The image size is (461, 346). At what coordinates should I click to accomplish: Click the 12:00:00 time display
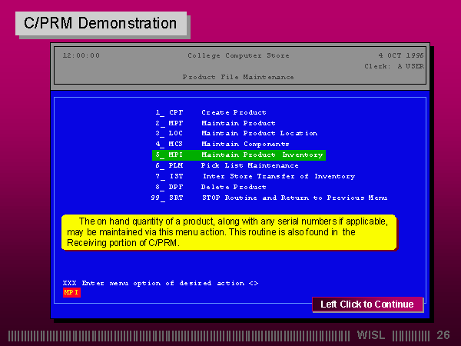[81, 55]
